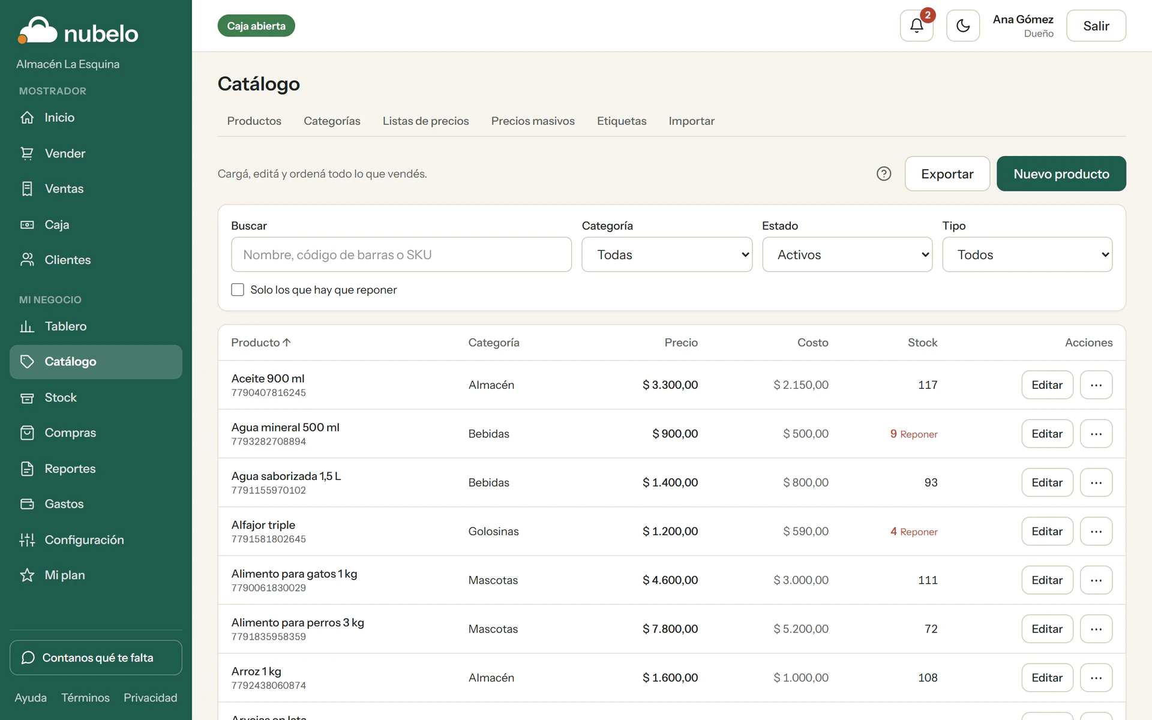Click Nuevo producto button
Image resolution: width=1152 pixels, height=720 pixels.
pyautogui.click(x=1061, y=174)
